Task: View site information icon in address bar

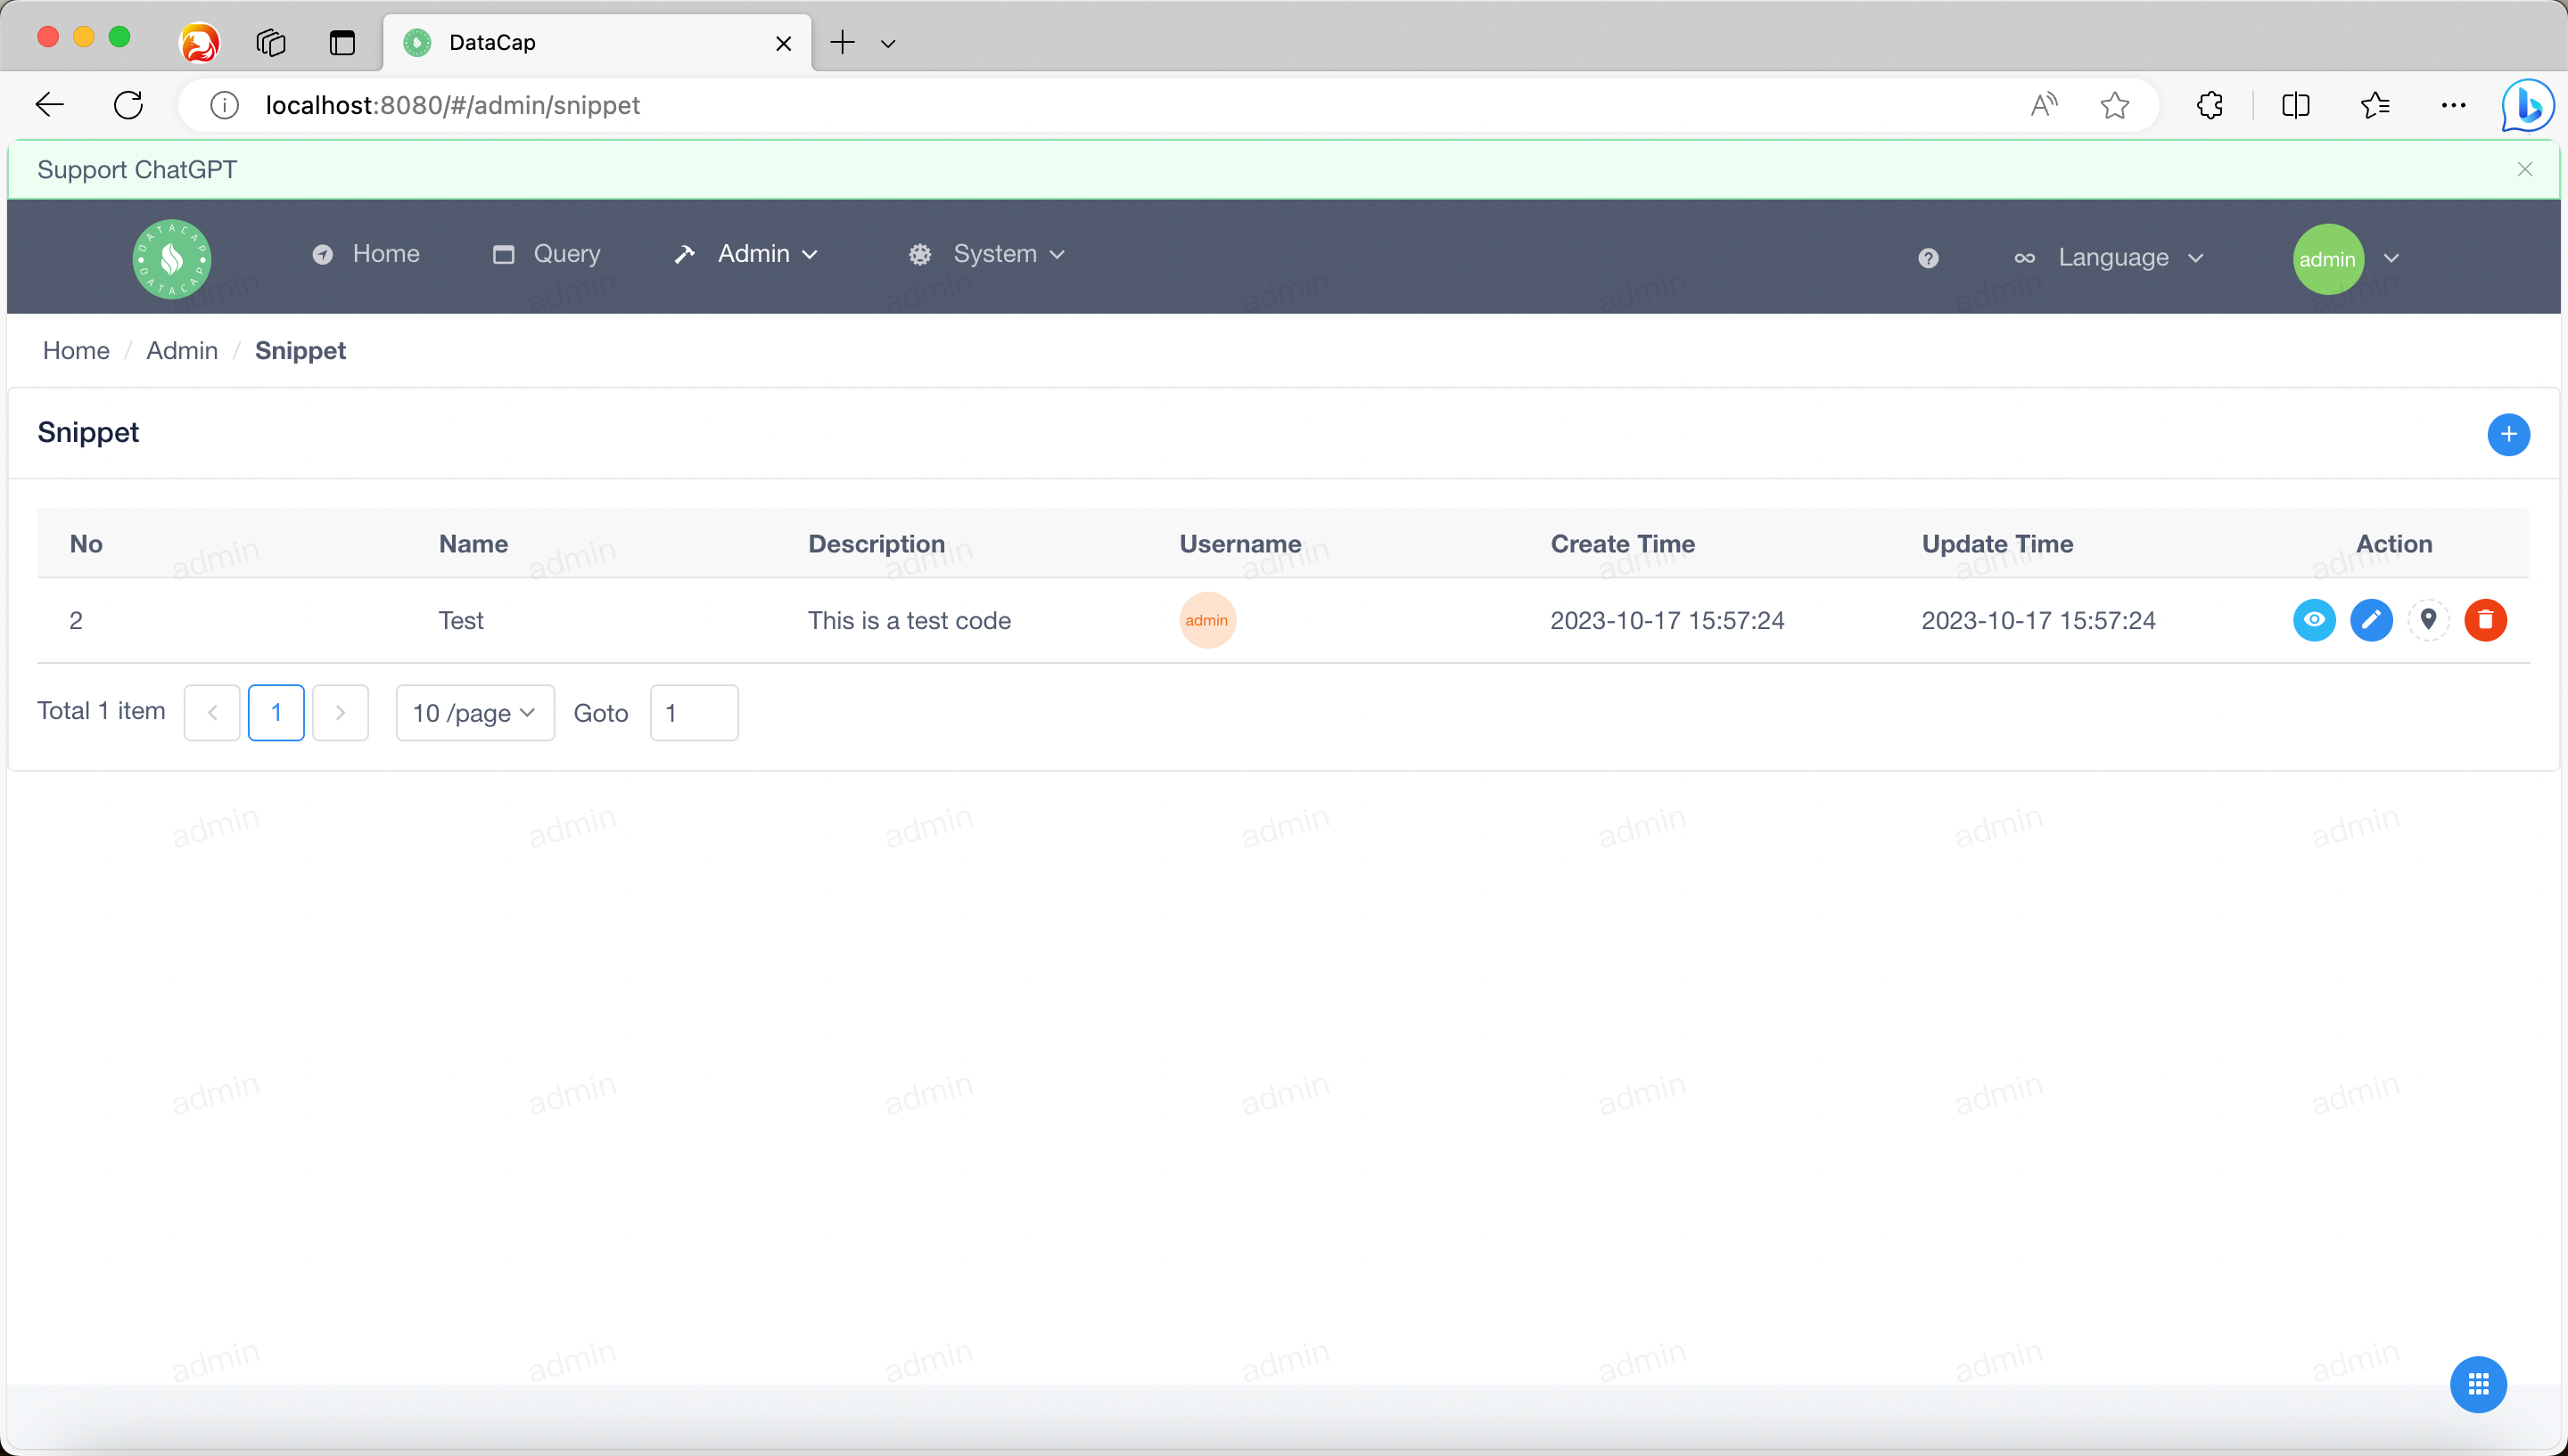Action: (225, 105)
